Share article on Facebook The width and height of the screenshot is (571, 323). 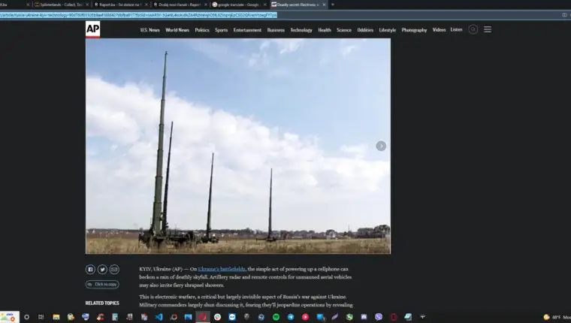(90, 270)
